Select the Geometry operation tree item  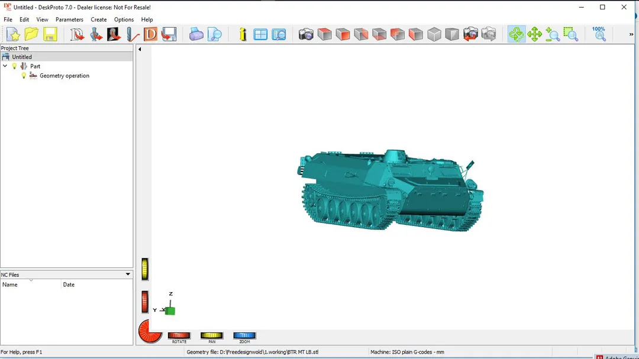pos(64,75)
